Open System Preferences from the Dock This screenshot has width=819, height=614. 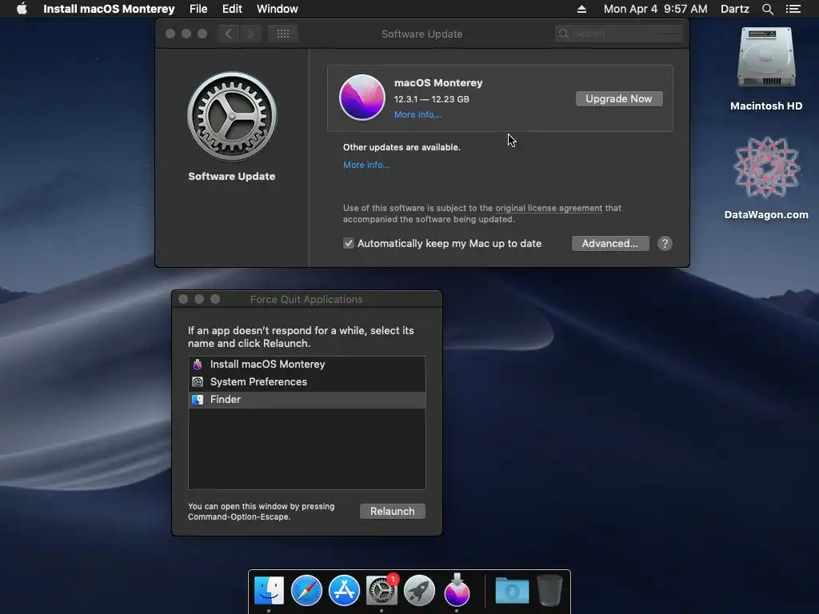(x=382, y=590)
